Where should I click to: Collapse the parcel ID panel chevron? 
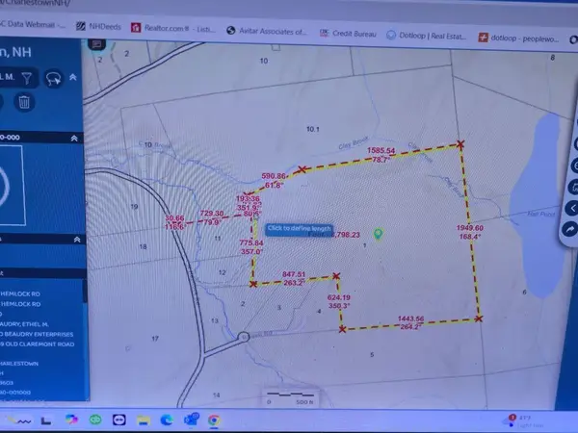click(75, 138)
